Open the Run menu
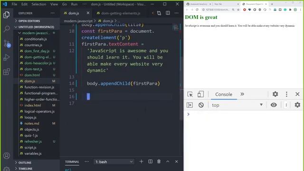This screenshot has width=304, height=171. click(74, 4)
